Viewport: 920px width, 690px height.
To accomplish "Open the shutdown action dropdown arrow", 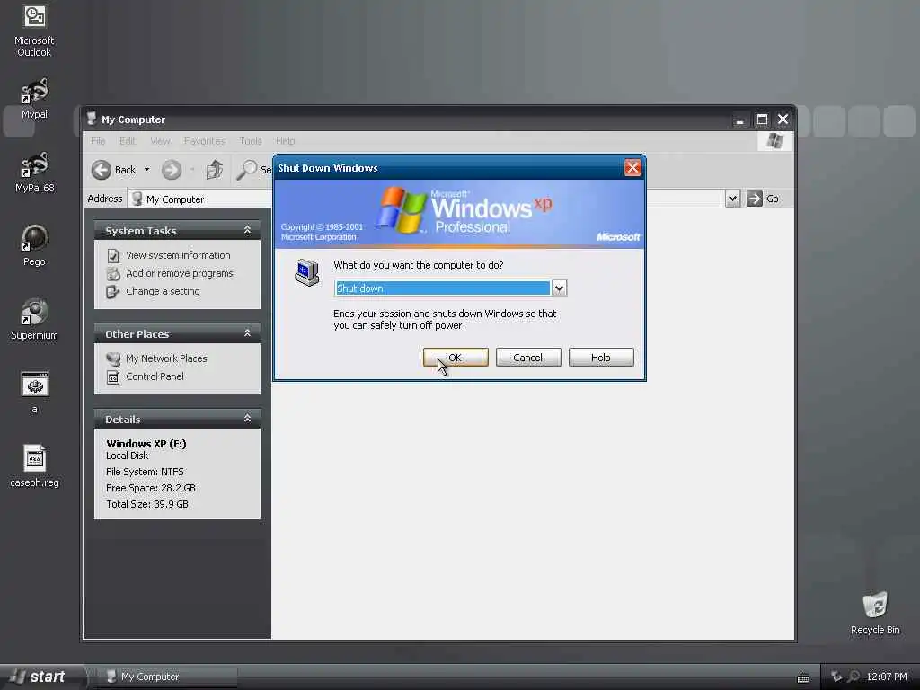I will 559,288.
